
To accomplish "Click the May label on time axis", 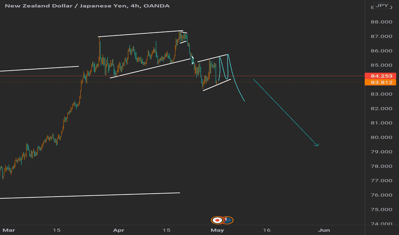I will (217, 230).
